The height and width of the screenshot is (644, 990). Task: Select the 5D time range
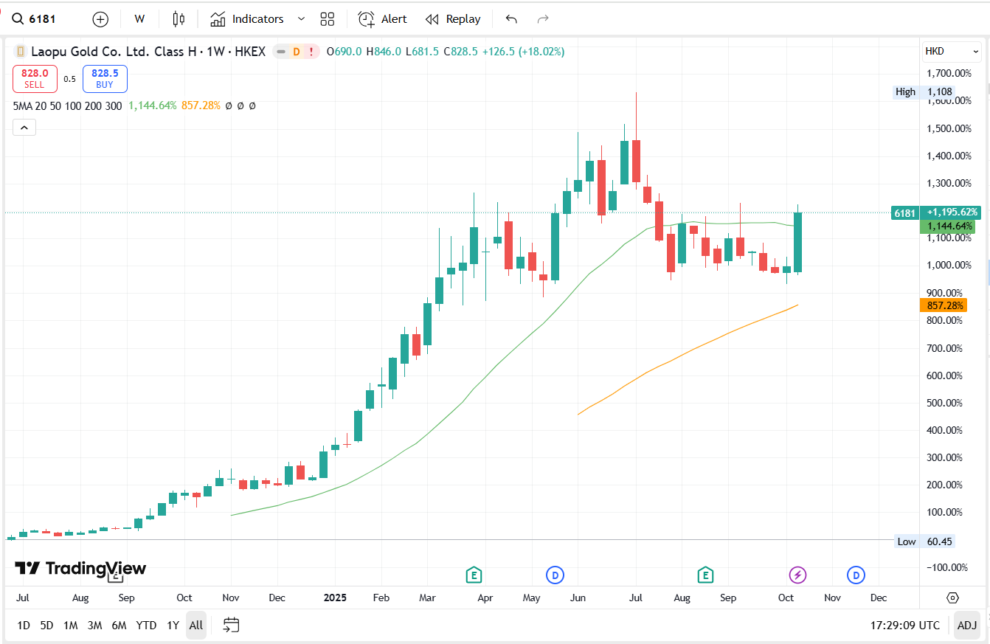(46, 626)
